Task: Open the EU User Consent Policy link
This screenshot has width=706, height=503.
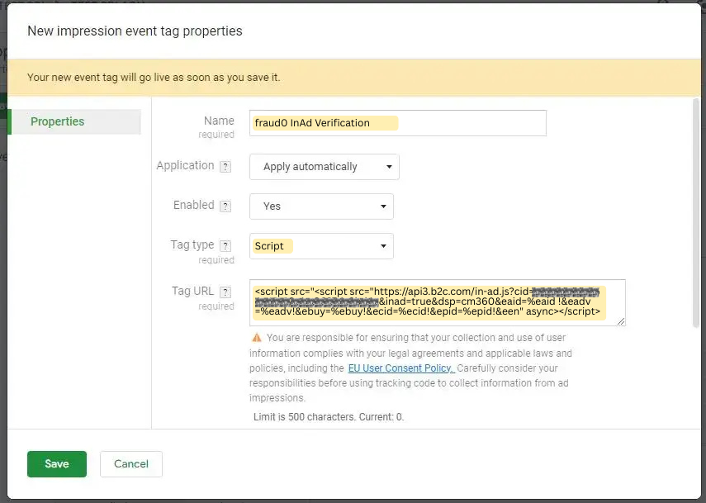Action: 400,368
